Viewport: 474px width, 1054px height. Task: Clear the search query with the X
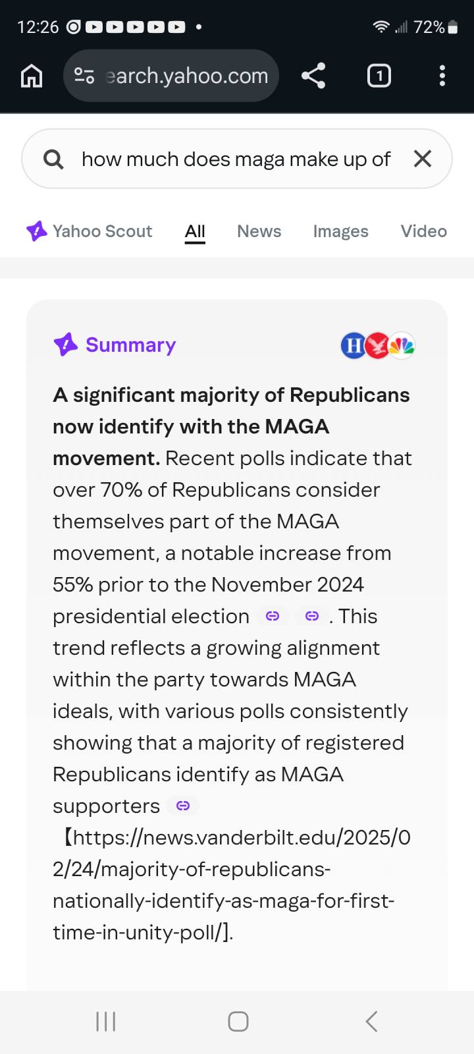tap(423, 159)
